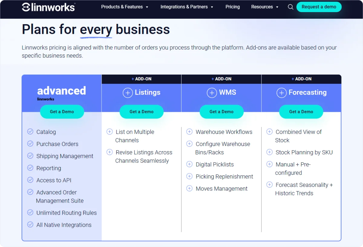
Task: Click Get a Demo under Forecasting add-on
Action: 301,112
